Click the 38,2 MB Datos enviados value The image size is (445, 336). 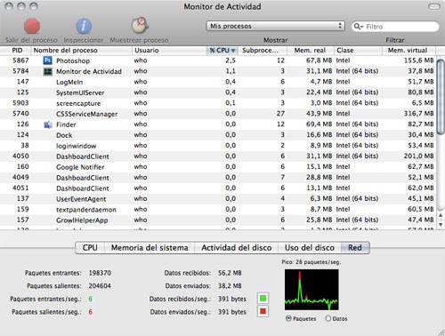(x=230, y=286)
